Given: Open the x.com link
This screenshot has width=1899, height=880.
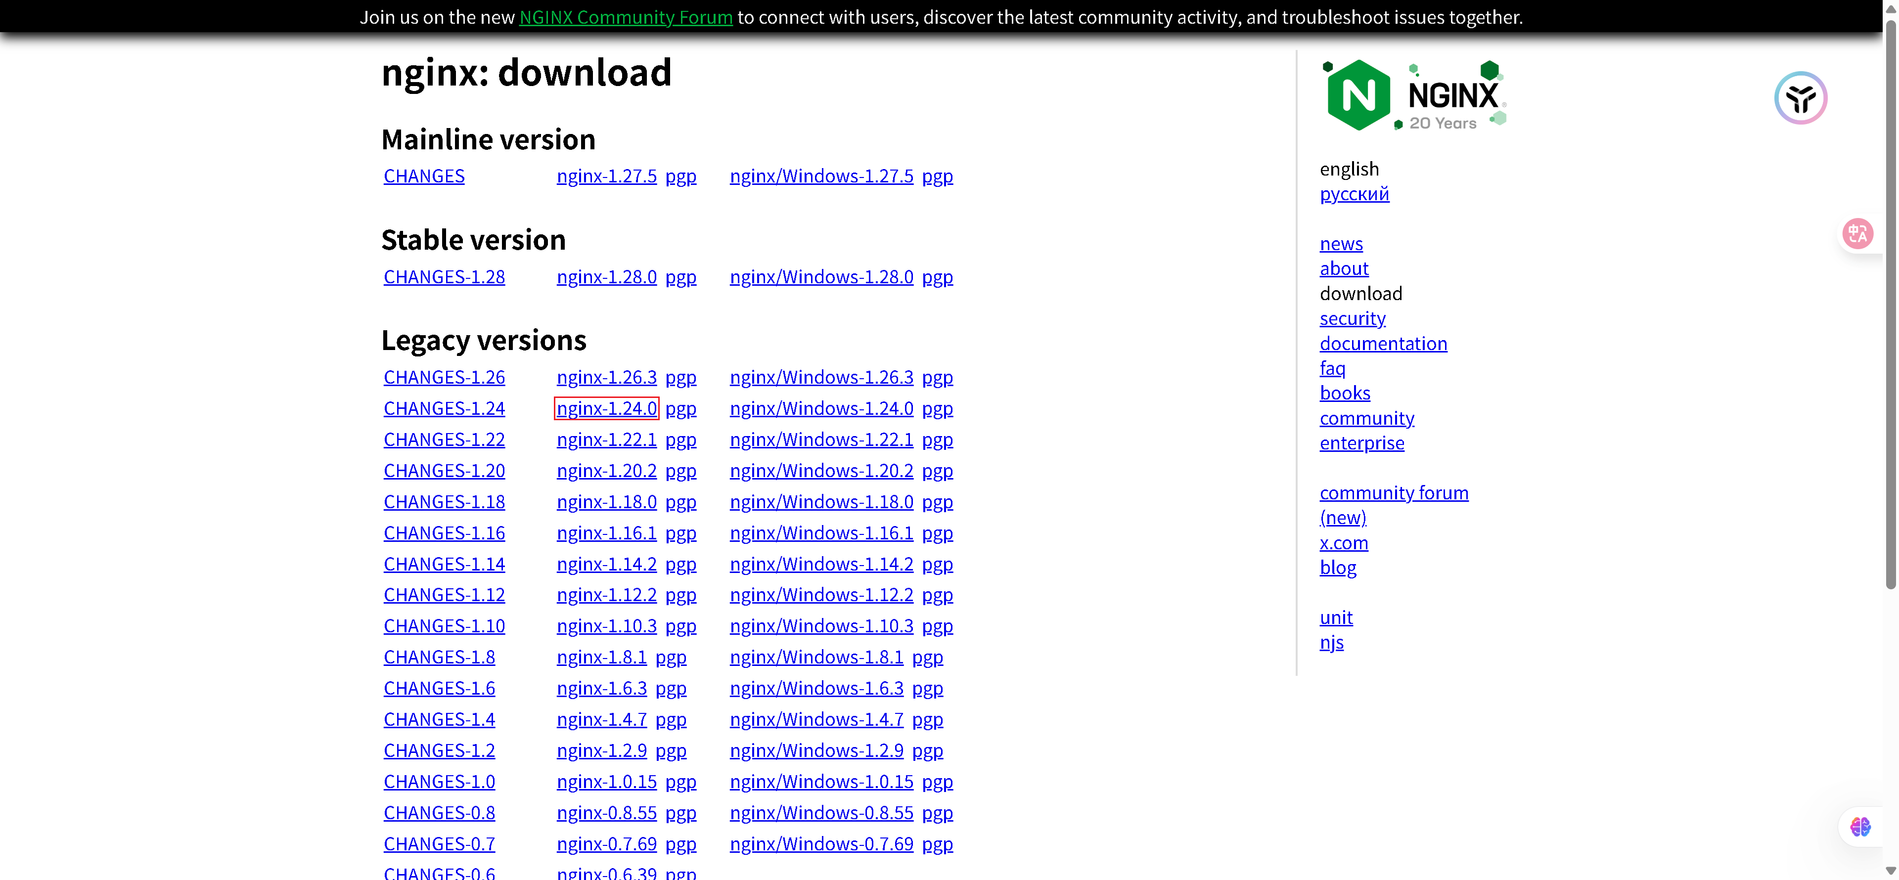Looking at the screenshot, I should (x=1343, y=543).
